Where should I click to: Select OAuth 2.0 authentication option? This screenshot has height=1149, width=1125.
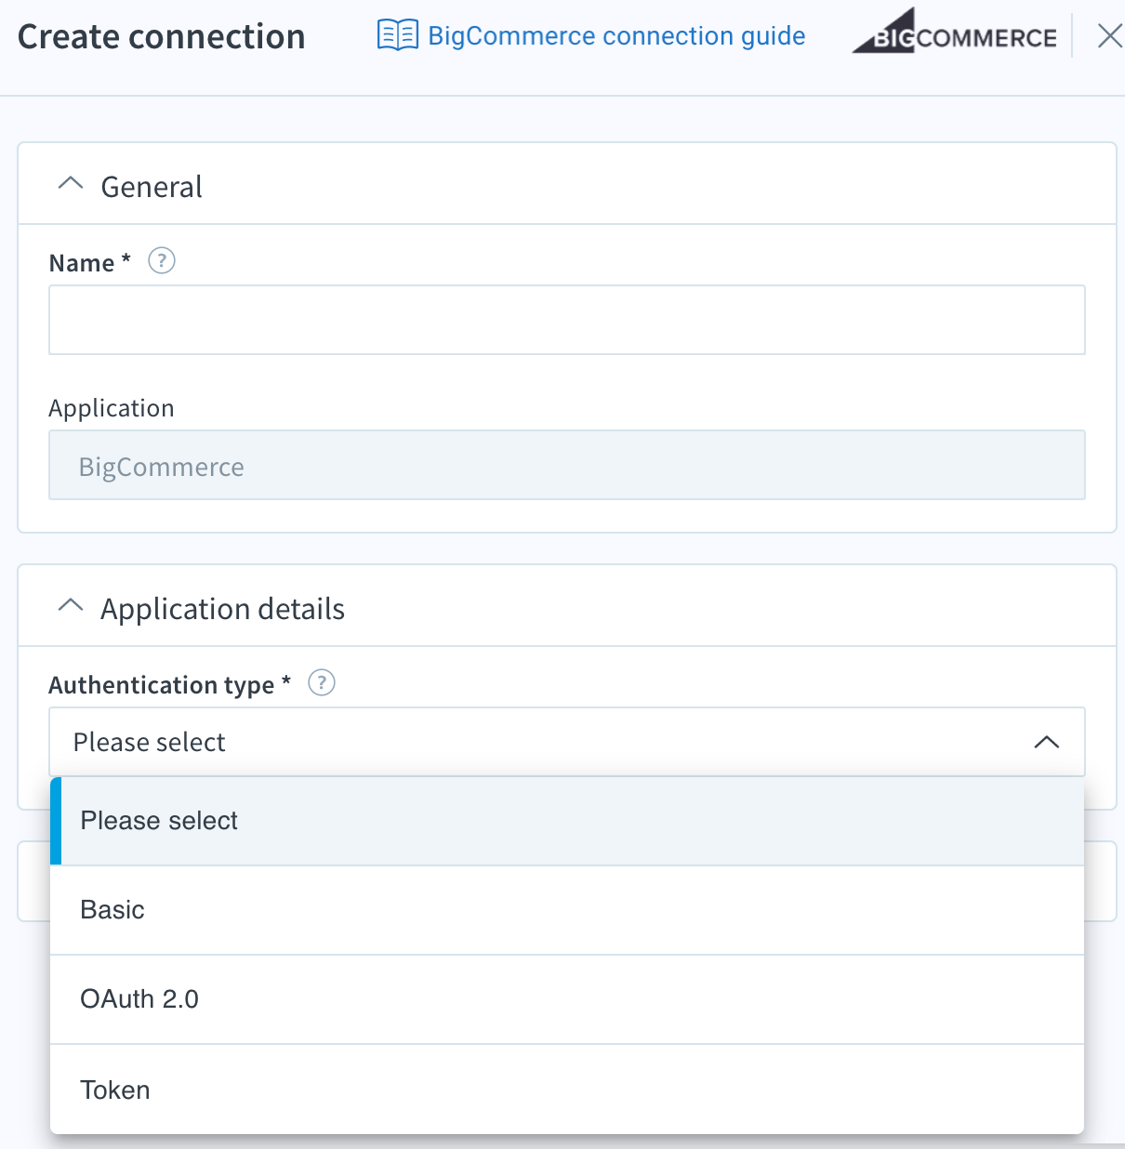pyautogui.click(x=567, y=999)
